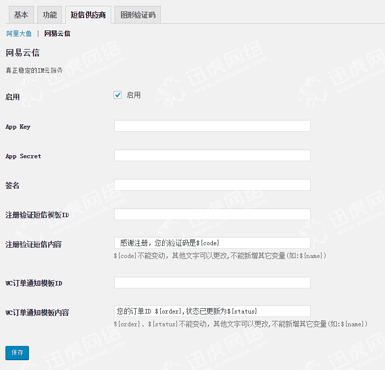385x370 pixels.
Task: Click the ${order}、${status}不能变动 hint text
Action: click(x=240, y=324)
